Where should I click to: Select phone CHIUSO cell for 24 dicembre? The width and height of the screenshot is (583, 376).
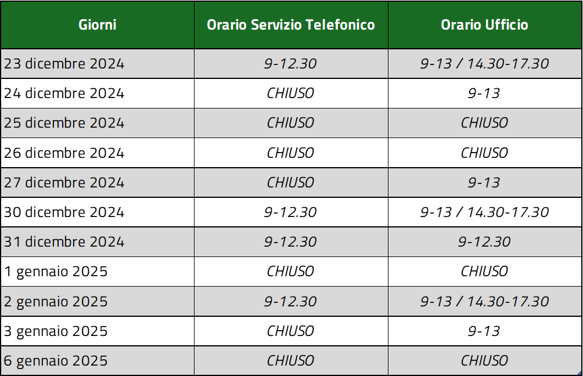pyautogui.click(x=291, y=93)
